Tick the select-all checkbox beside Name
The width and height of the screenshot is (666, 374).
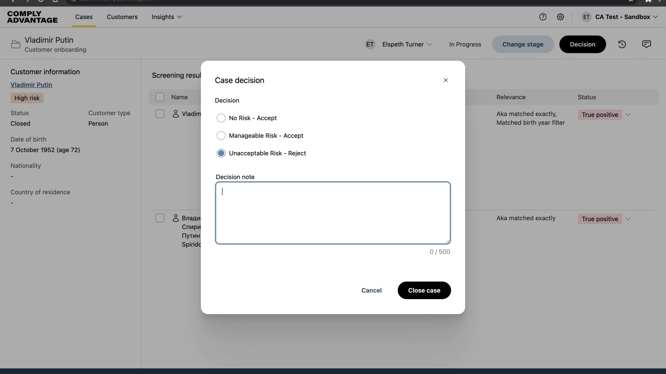[160, 97]
